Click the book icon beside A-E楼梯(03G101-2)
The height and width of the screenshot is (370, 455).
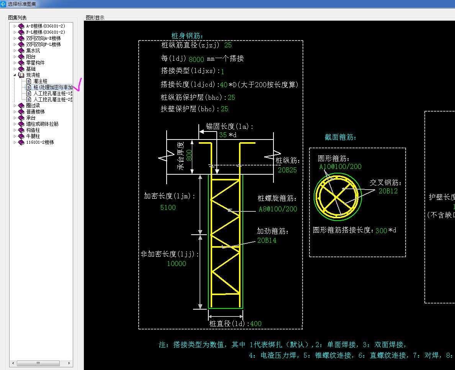tap(21, 26)
